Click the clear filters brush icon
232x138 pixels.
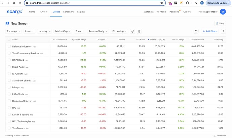tap(132, 31)
